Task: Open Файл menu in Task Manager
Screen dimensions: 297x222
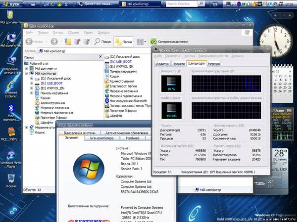Action: [158, 56]
